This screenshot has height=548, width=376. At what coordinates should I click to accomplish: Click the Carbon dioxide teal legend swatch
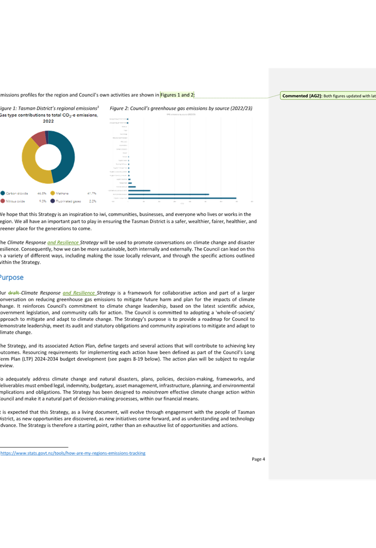coord(3,193)
